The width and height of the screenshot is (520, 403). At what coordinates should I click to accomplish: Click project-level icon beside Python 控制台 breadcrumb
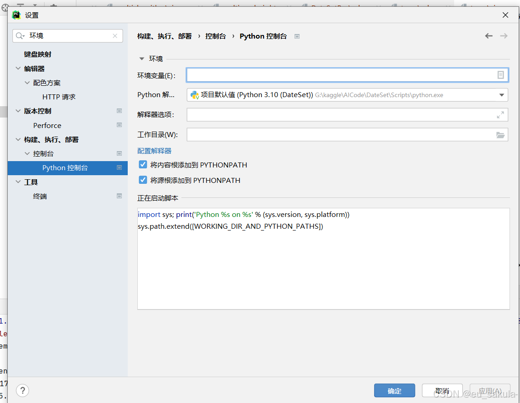pos(297,36)
